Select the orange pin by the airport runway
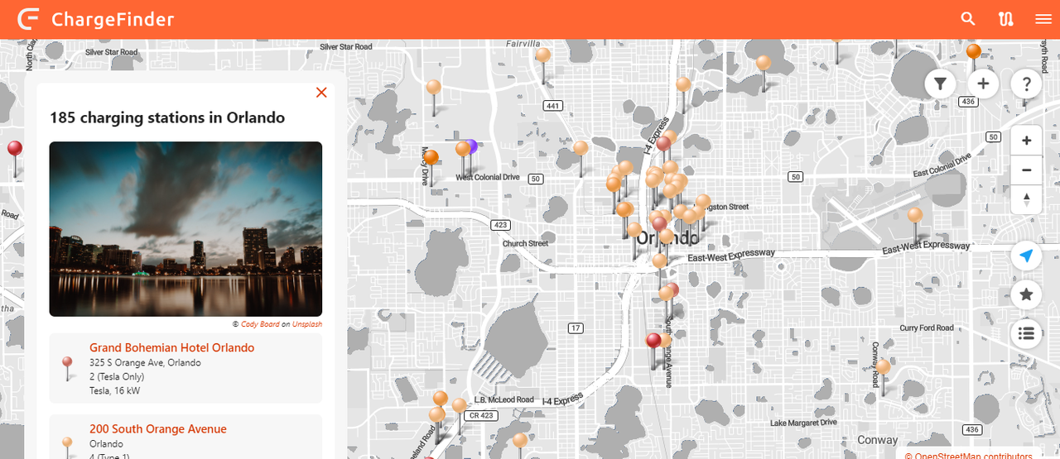 (x=915, y=215)
